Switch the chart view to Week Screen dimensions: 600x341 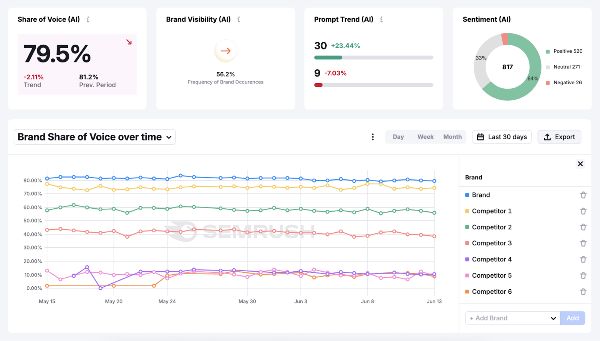coord(425,137)
